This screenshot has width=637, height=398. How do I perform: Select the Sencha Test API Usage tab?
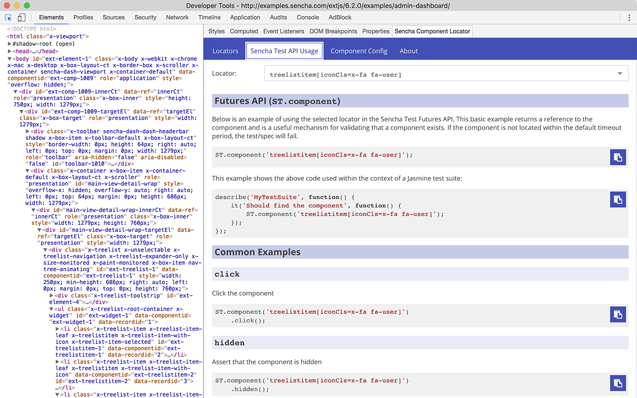click(284, 51)
